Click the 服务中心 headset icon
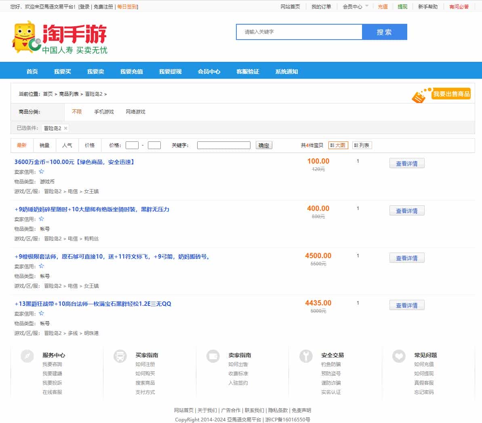The height and width of the screenshot is (423, 482). click(27, 356)
